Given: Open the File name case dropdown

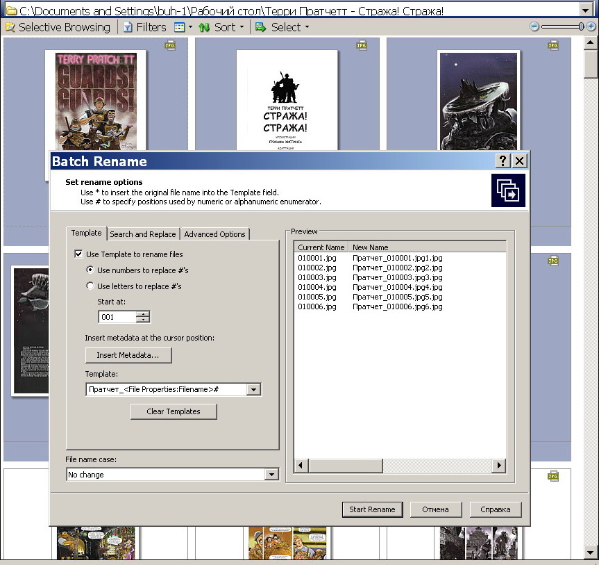Looking at the screenshot, I should 271,475.
